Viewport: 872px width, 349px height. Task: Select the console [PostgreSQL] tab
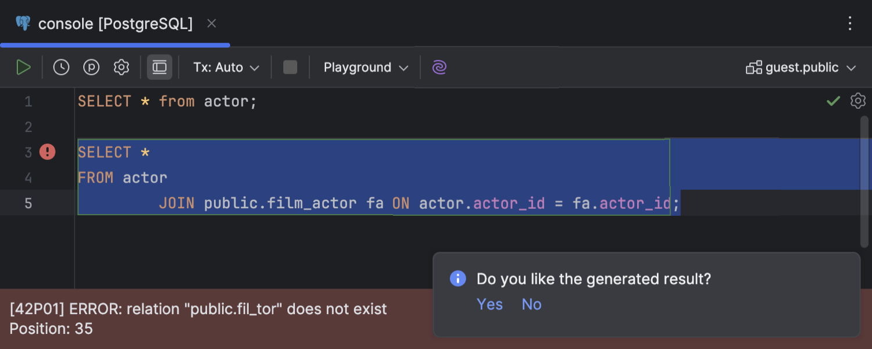(115, 24)
